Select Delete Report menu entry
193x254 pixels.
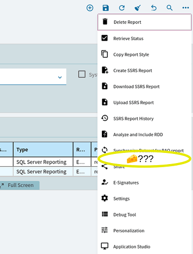point(144,22)
